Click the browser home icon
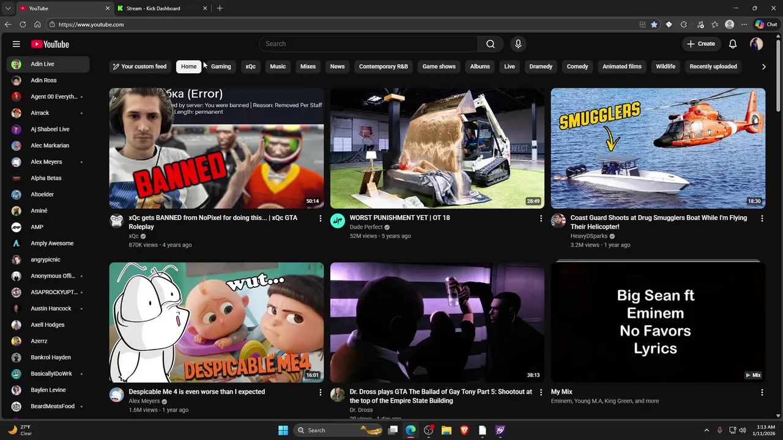The image size is (783, 440). click(37, 24)
